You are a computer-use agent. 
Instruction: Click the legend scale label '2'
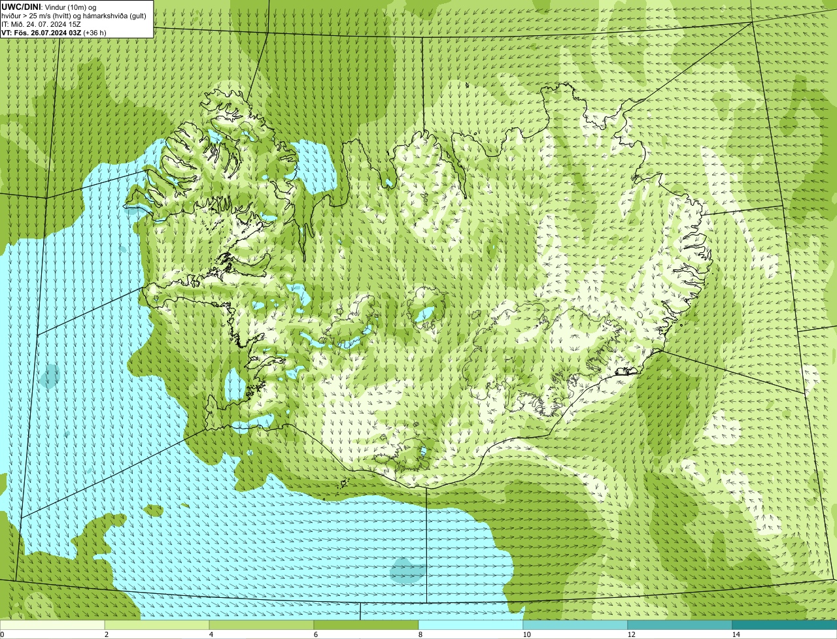pos(106,634)
